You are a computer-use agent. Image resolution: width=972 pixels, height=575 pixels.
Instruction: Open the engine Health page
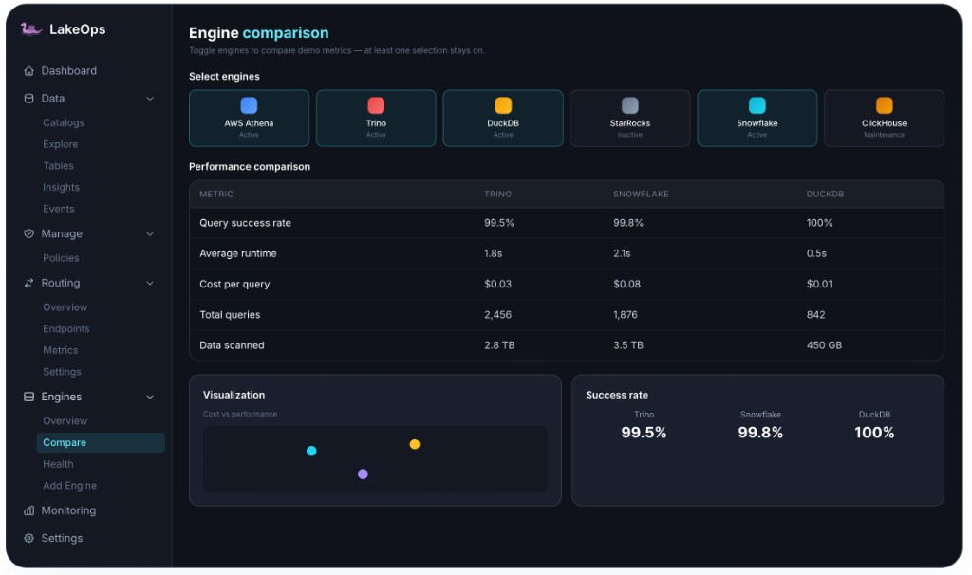pyautogui.click(x=58, y=464)
